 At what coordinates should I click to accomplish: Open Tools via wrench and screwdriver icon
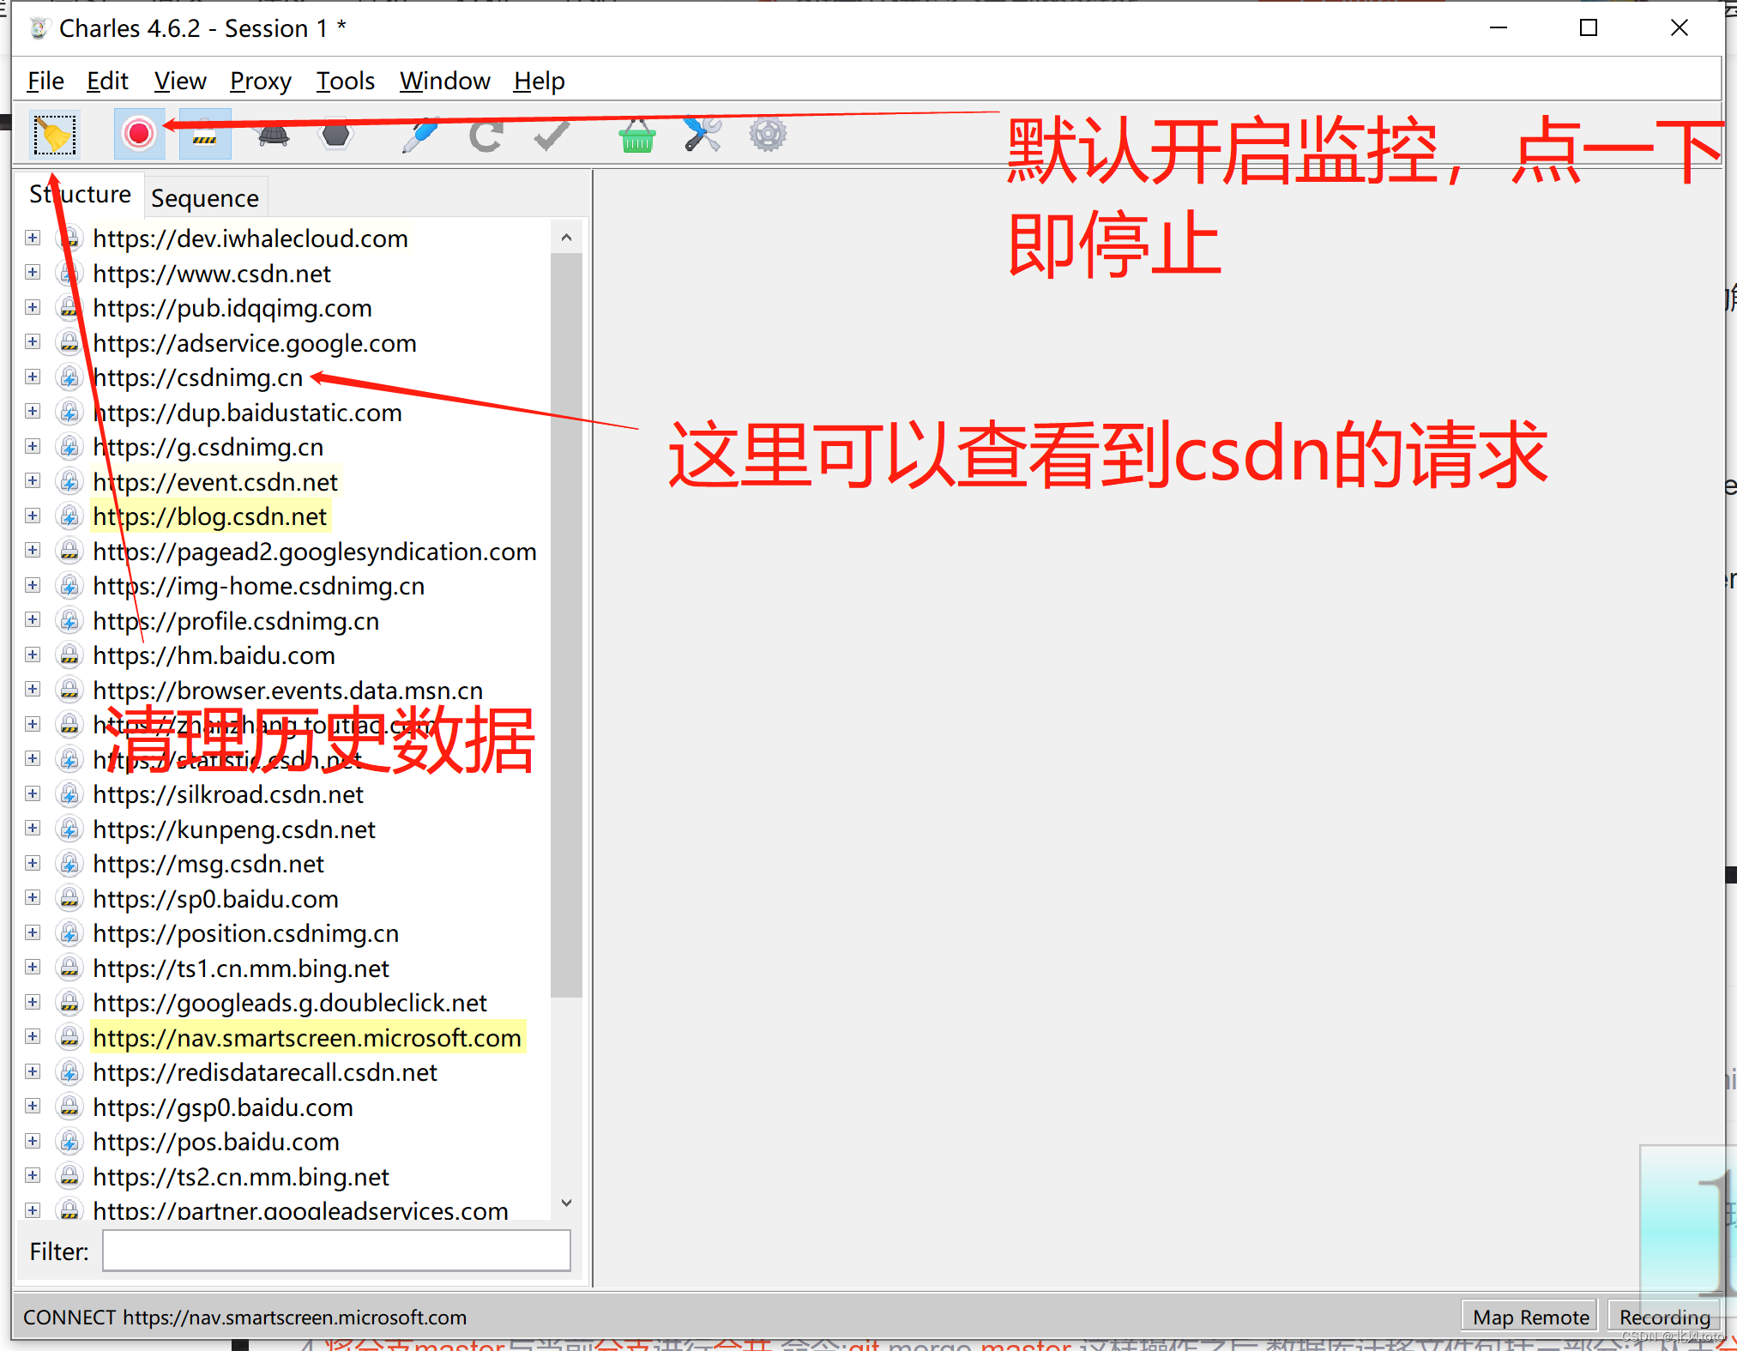click(703, 135)
